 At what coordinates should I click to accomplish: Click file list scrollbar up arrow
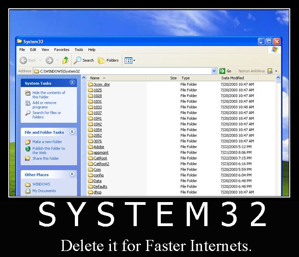point(278,78)
